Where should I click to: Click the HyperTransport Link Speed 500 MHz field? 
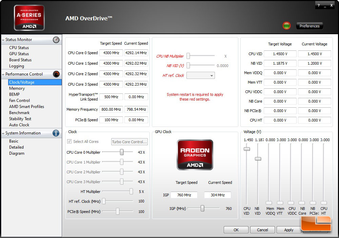(x=111, y=97)
